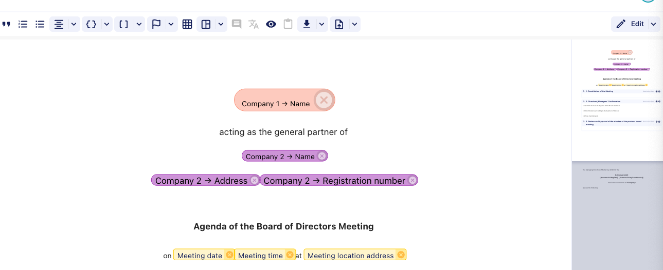Select the Company 2 → Address placeholder
Viewport: 663px width, 270px height.
tap(201, 181)
